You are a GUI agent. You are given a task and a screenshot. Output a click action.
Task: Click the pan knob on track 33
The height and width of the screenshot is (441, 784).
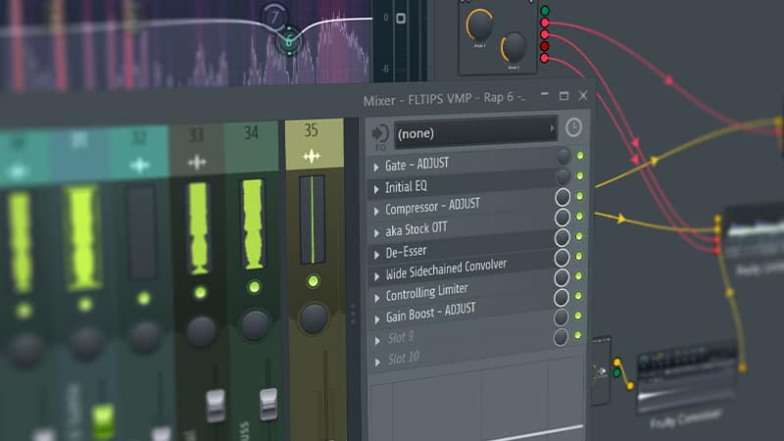(201, 330)
